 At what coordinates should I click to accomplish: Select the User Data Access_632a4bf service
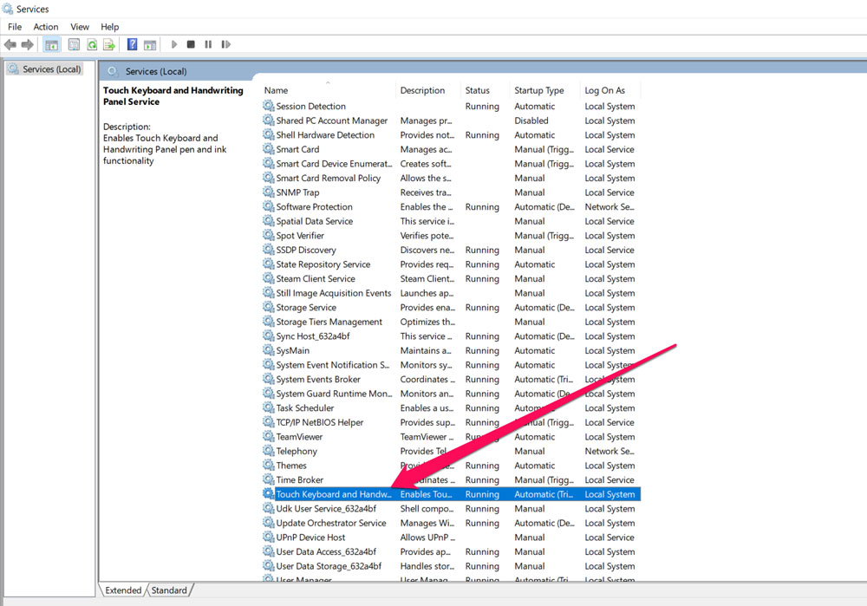point(451,551)
